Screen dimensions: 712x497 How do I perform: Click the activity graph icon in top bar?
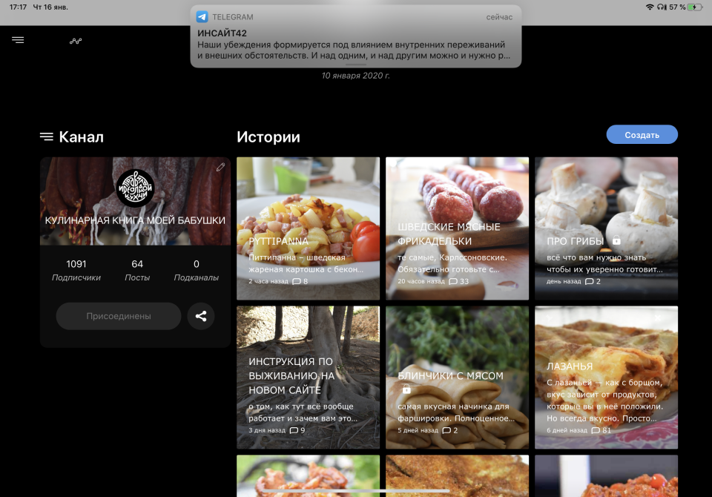(x=76, y=41)
